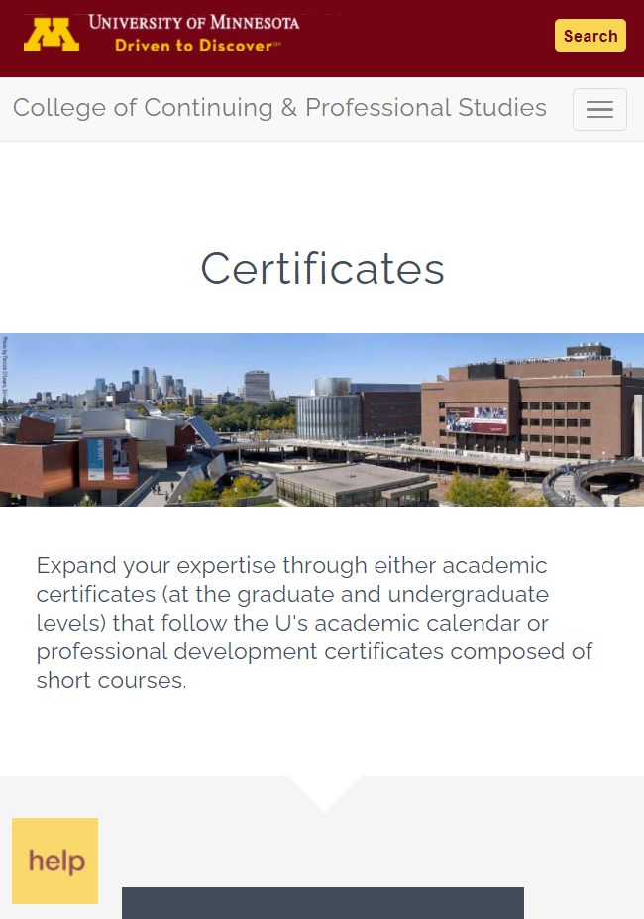Click the gold block M logo
The width and height of the screenshot is (644, 919).
tap(52, 34)
